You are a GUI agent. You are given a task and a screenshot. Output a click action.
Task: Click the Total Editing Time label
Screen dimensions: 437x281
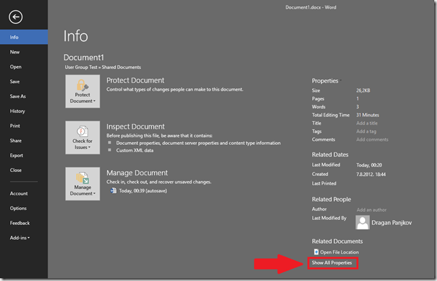pos(330,115)
